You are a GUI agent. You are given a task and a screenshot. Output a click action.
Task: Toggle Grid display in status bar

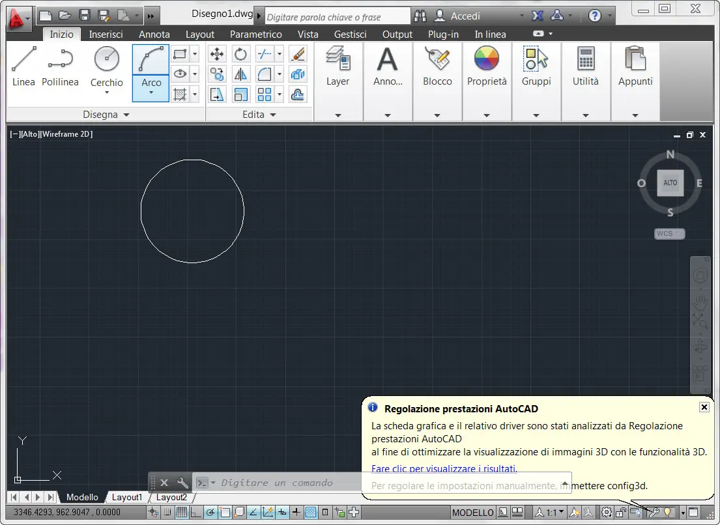(182, 512)
